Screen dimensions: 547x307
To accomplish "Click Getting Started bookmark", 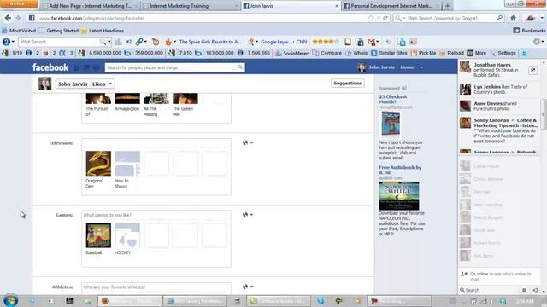I will [59, 31].
